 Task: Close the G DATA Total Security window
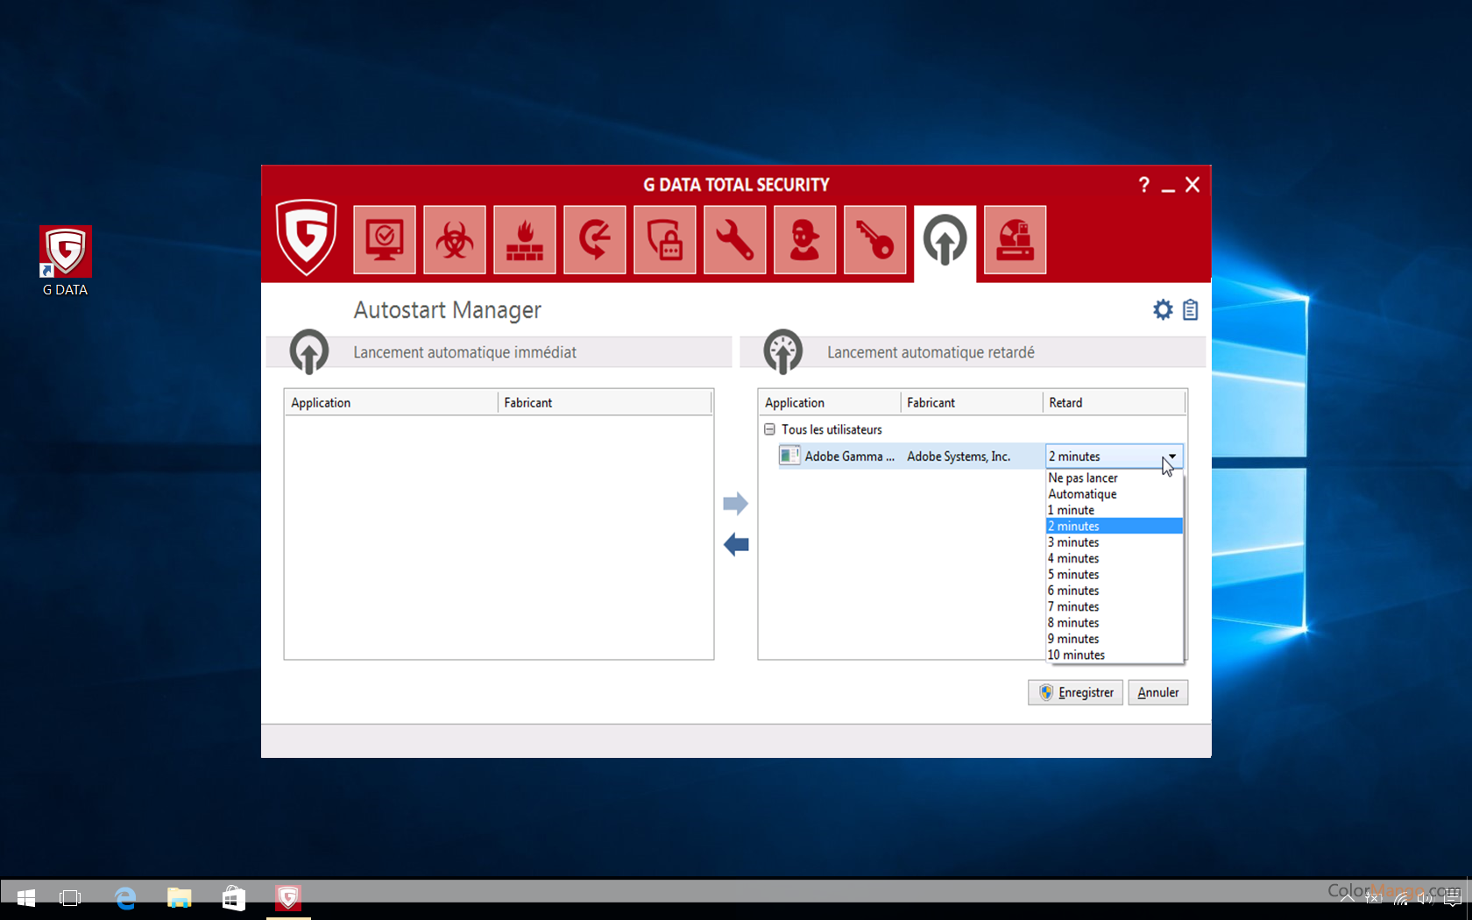pos(1192,185)
